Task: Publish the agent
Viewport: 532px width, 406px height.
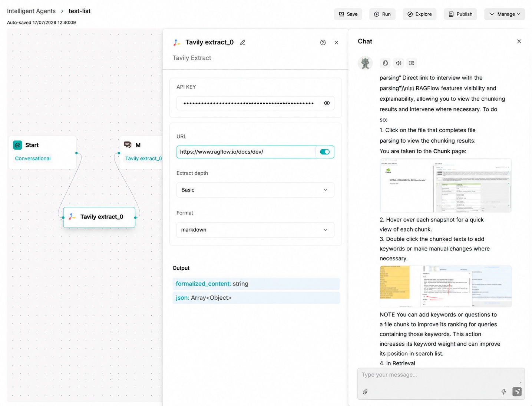Action: click(x=460, y=14)
